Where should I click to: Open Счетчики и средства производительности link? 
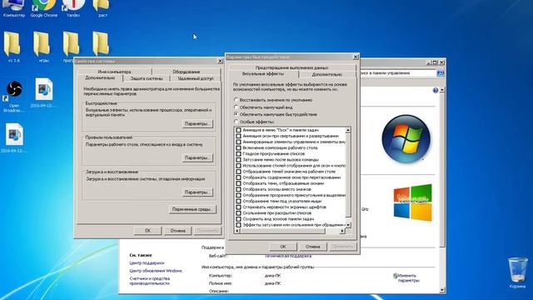tap(150, 281)
